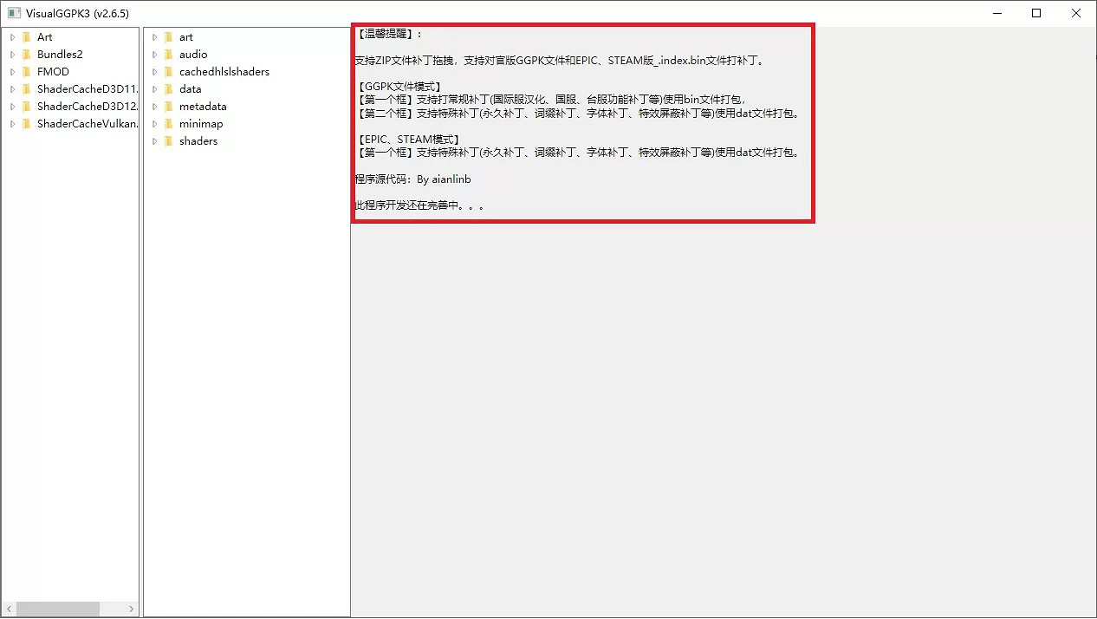
Task: Expand the audio folder node
Action: [156, 54]
